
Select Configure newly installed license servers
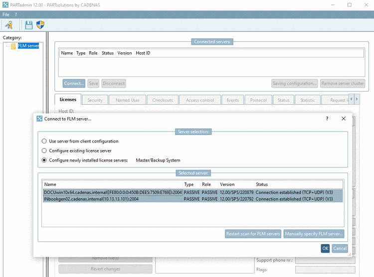click(x=85, y=160)
